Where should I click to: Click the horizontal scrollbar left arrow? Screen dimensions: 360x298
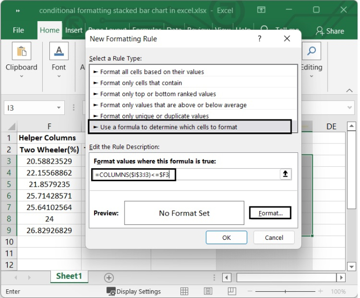click(226, 277)
